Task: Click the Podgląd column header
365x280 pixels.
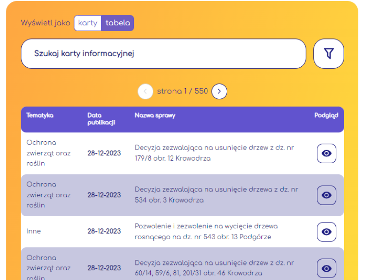Action: [x=326, y=115]
